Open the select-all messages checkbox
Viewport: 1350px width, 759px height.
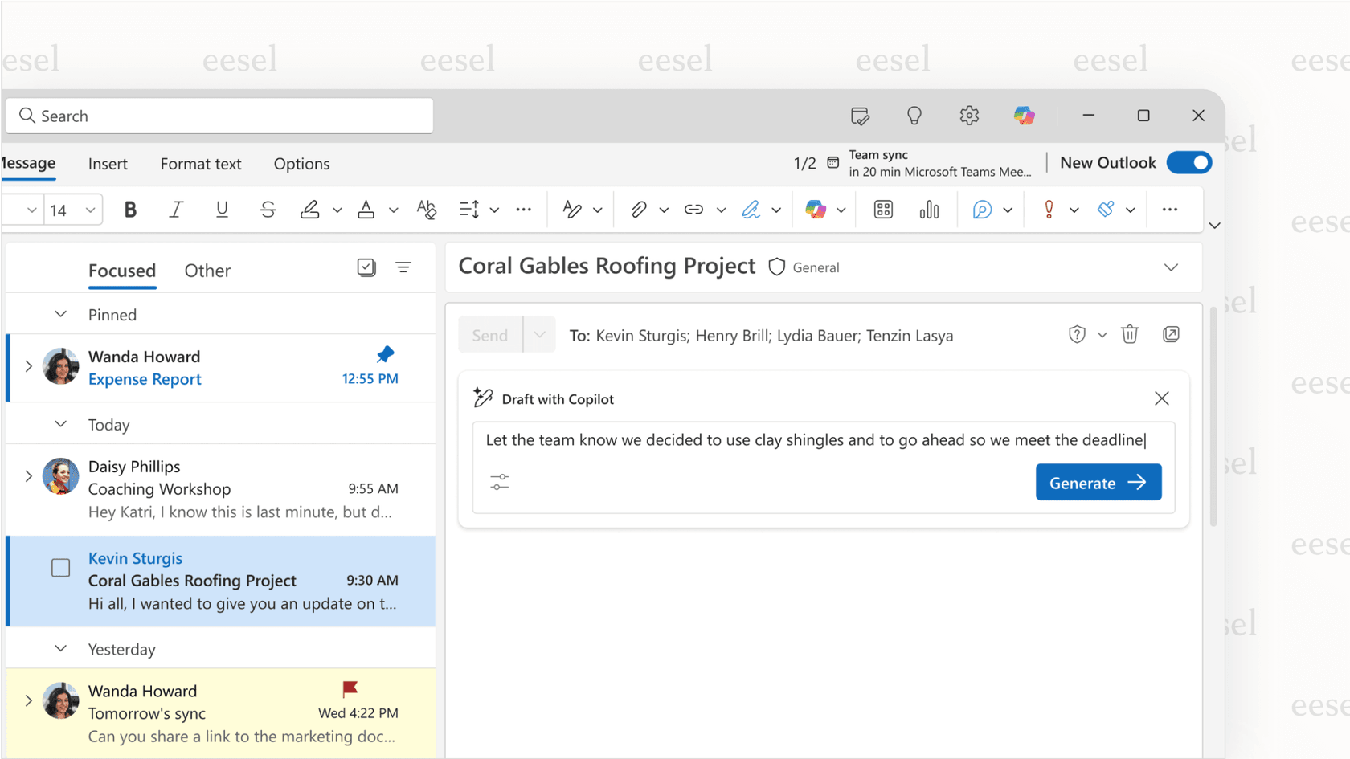pyautogui.click(x=366, y=267)
